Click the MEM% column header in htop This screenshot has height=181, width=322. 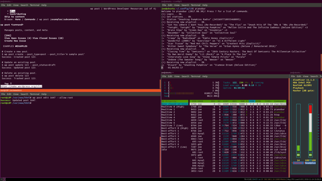259,101
